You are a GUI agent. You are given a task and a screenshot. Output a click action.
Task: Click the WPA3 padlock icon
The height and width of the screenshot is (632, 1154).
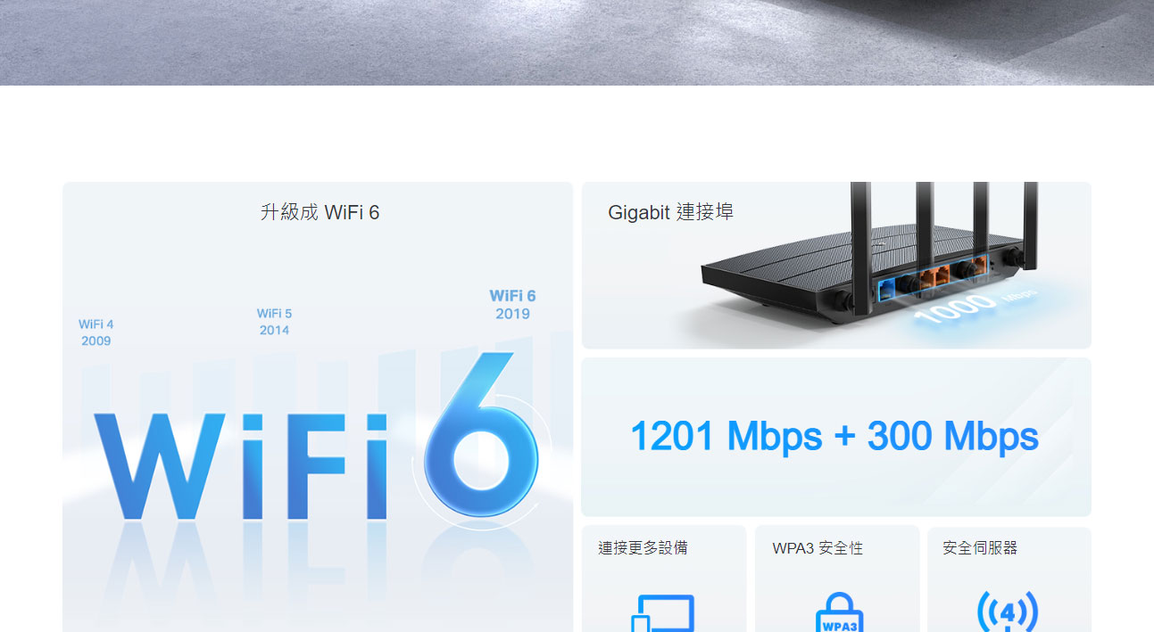[x=839, y=613]
